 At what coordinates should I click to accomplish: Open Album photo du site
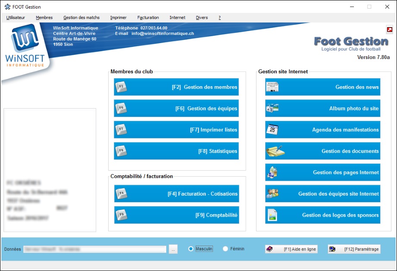(323, 108)
